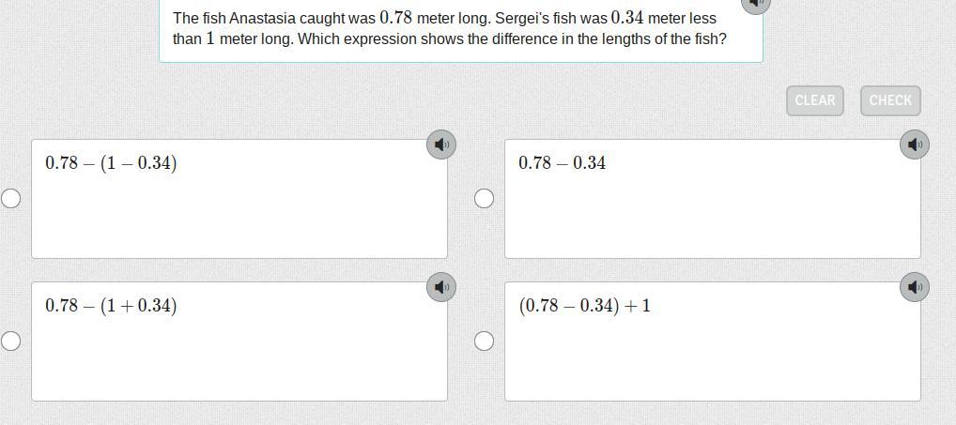Image resolution: width=956 pixels, height=425 pixels.
Task: Play audio for 0.78 − (1 − 0.34) answer
Action: coord(441,144)
